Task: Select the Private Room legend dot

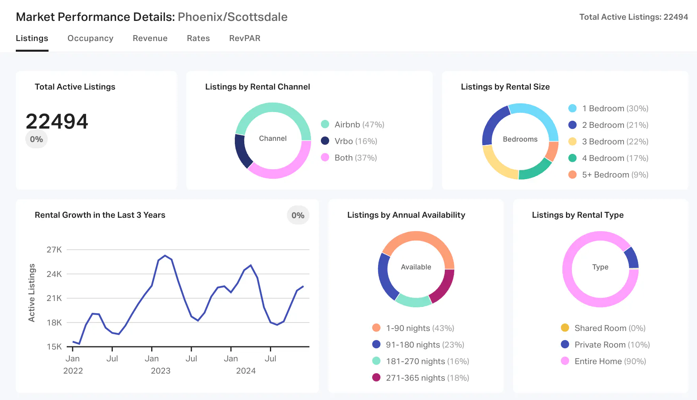Action: click(565, 344)
